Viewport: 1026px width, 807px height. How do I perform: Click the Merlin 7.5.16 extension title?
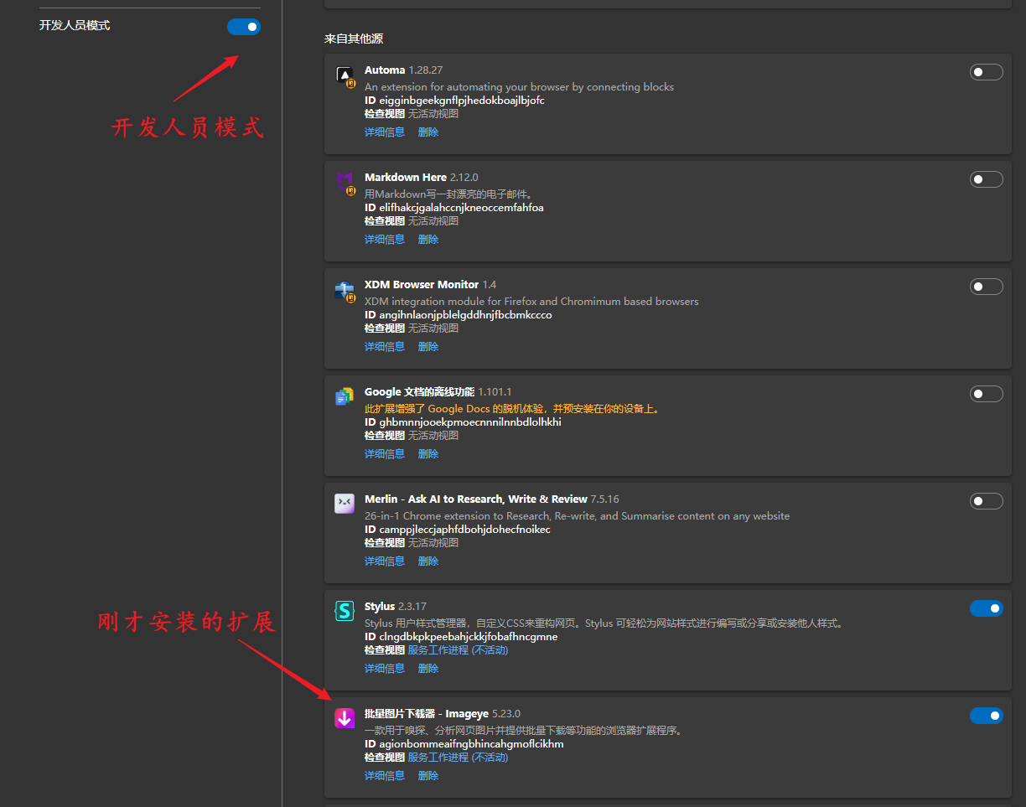click(x=492, y=499)
